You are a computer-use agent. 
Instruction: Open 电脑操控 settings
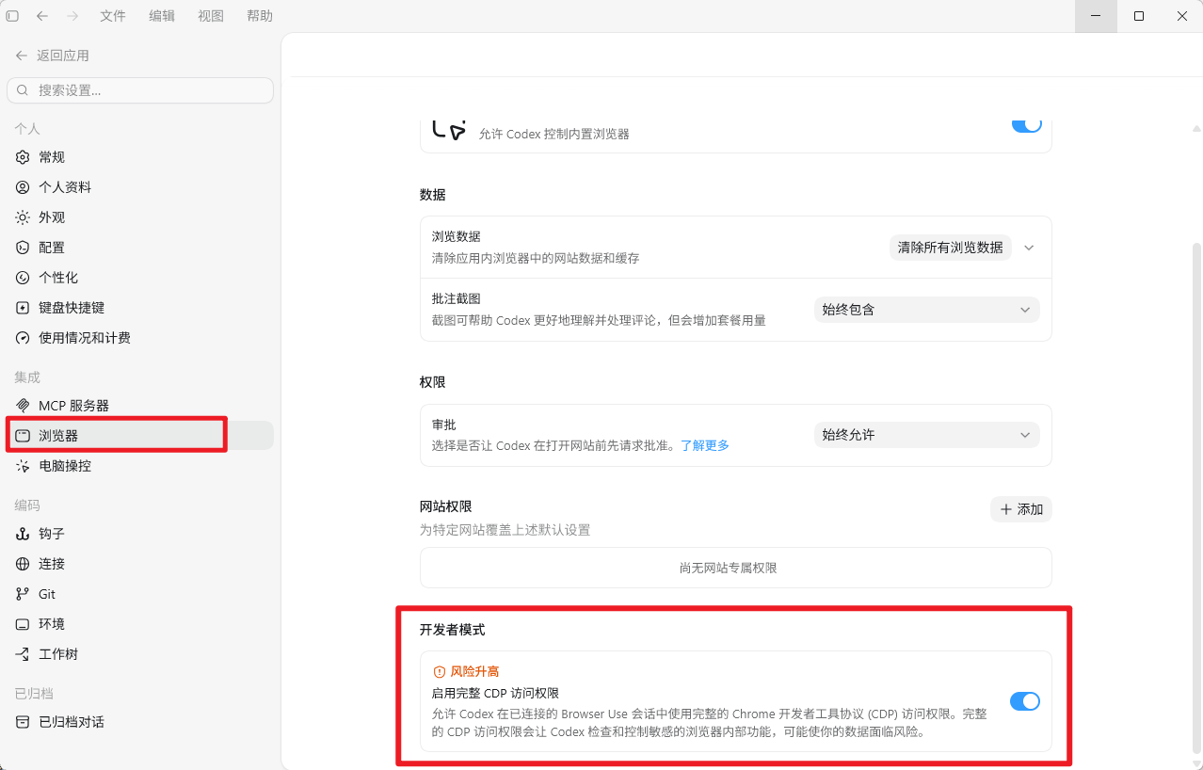(140, 466)
